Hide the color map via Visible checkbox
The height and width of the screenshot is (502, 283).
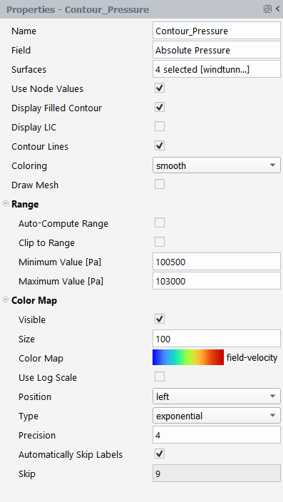point(160,319)
